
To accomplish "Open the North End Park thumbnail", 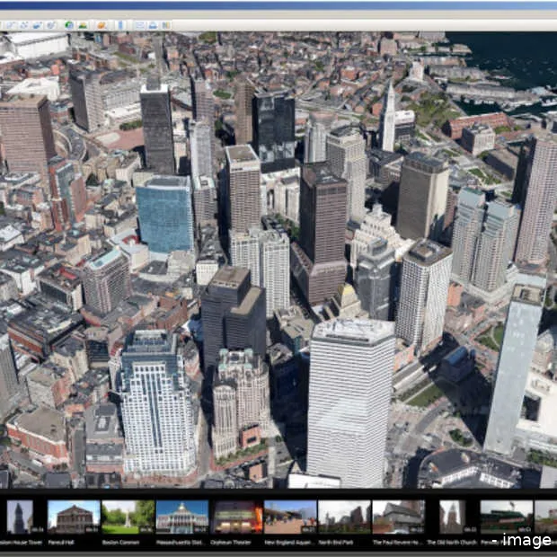I will 344,517.
